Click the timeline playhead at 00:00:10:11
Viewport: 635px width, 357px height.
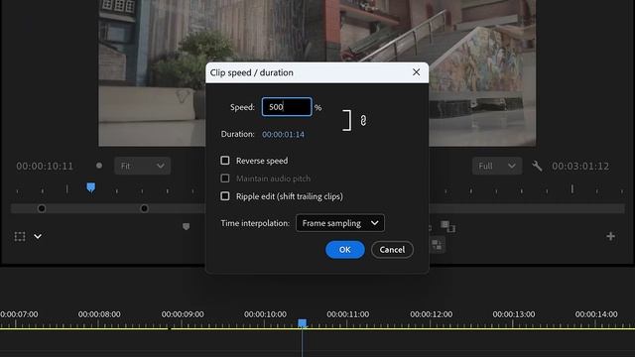point(302,323)
